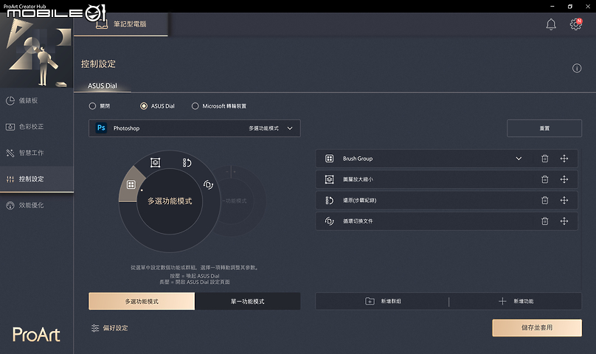Click move handle of 還原(步驟紀錄) row

564,200
